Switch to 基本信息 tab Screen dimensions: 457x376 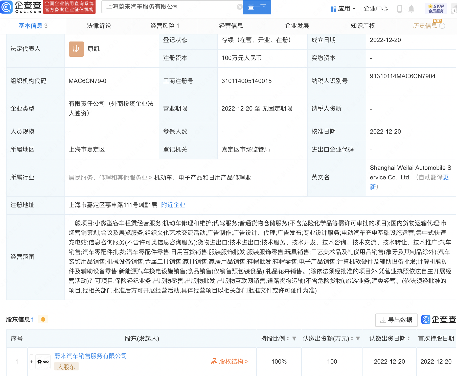click(x=33, y=26)
